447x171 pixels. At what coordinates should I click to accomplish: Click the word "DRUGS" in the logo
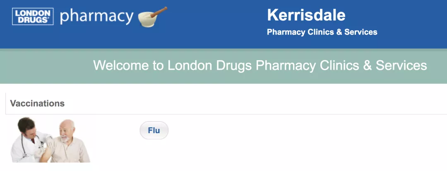tap(34, 20)
